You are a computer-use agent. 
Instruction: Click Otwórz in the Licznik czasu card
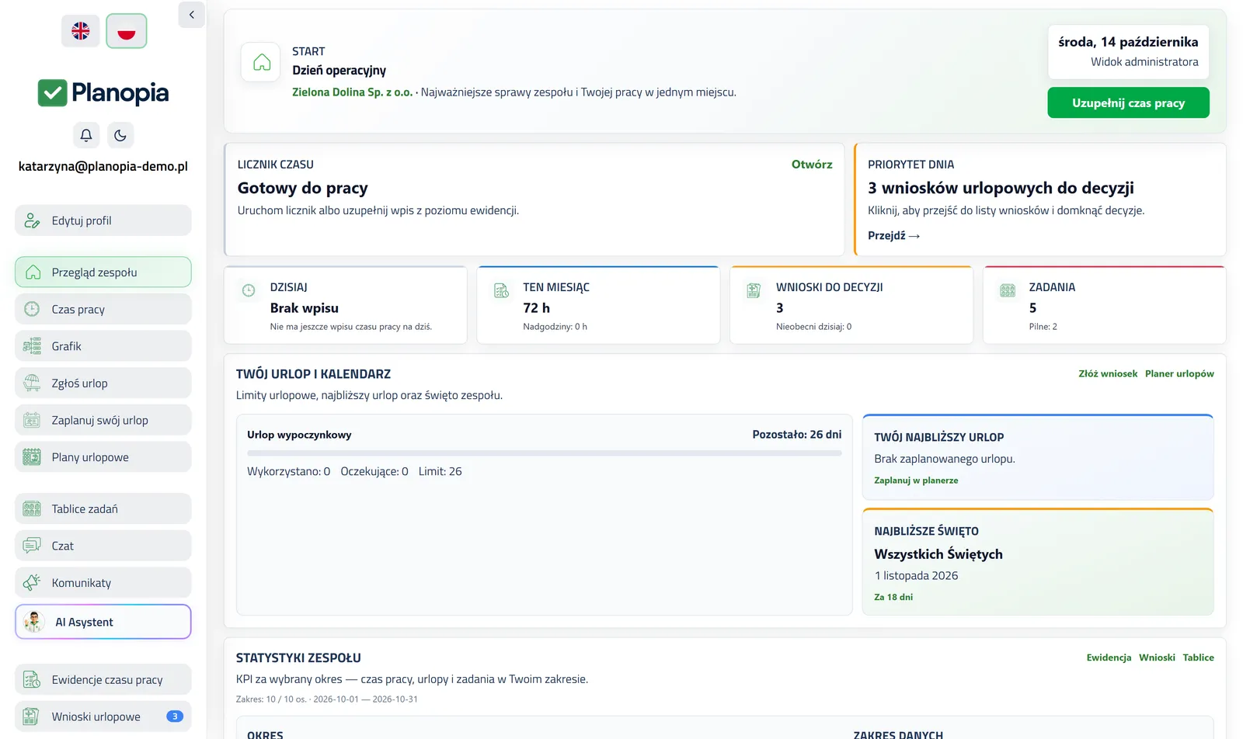pyautogui.click(x=812, y=165)
